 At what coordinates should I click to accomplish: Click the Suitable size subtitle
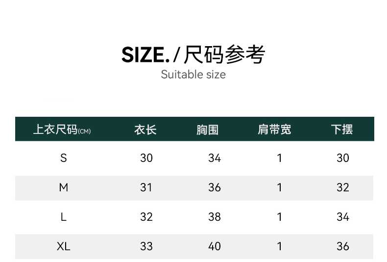[x=193, y=75]
